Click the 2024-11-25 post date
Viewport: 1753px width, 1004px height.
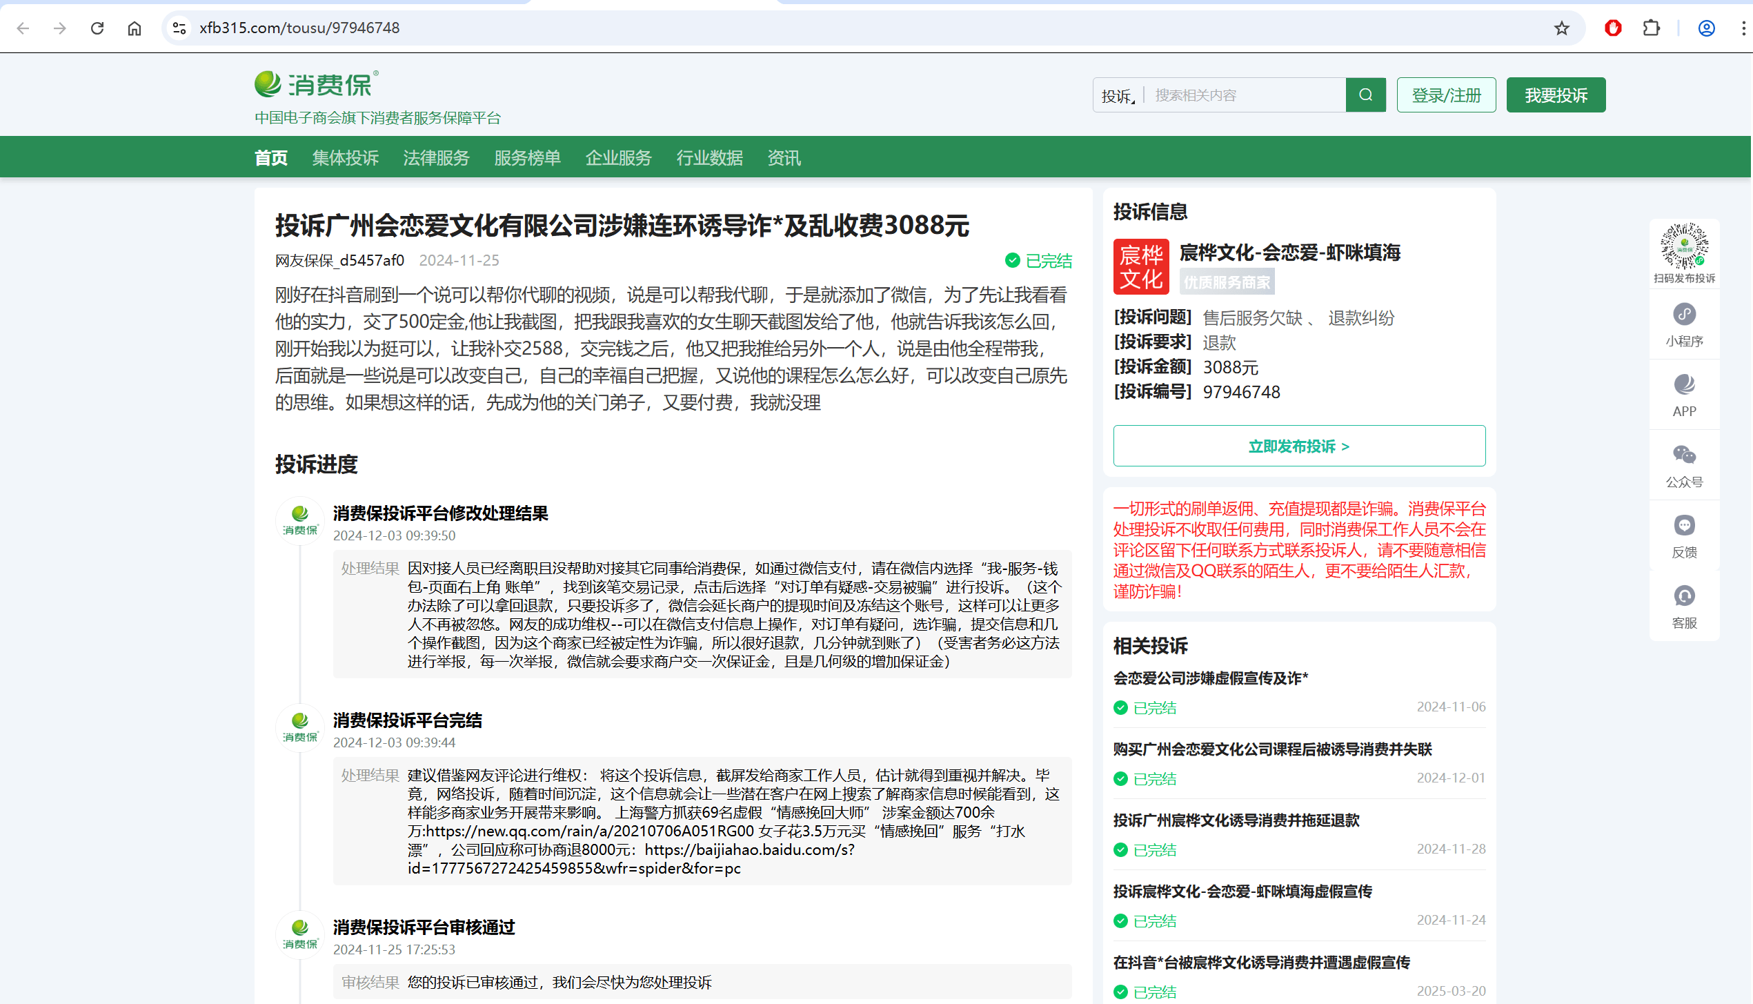coord(459,261)
